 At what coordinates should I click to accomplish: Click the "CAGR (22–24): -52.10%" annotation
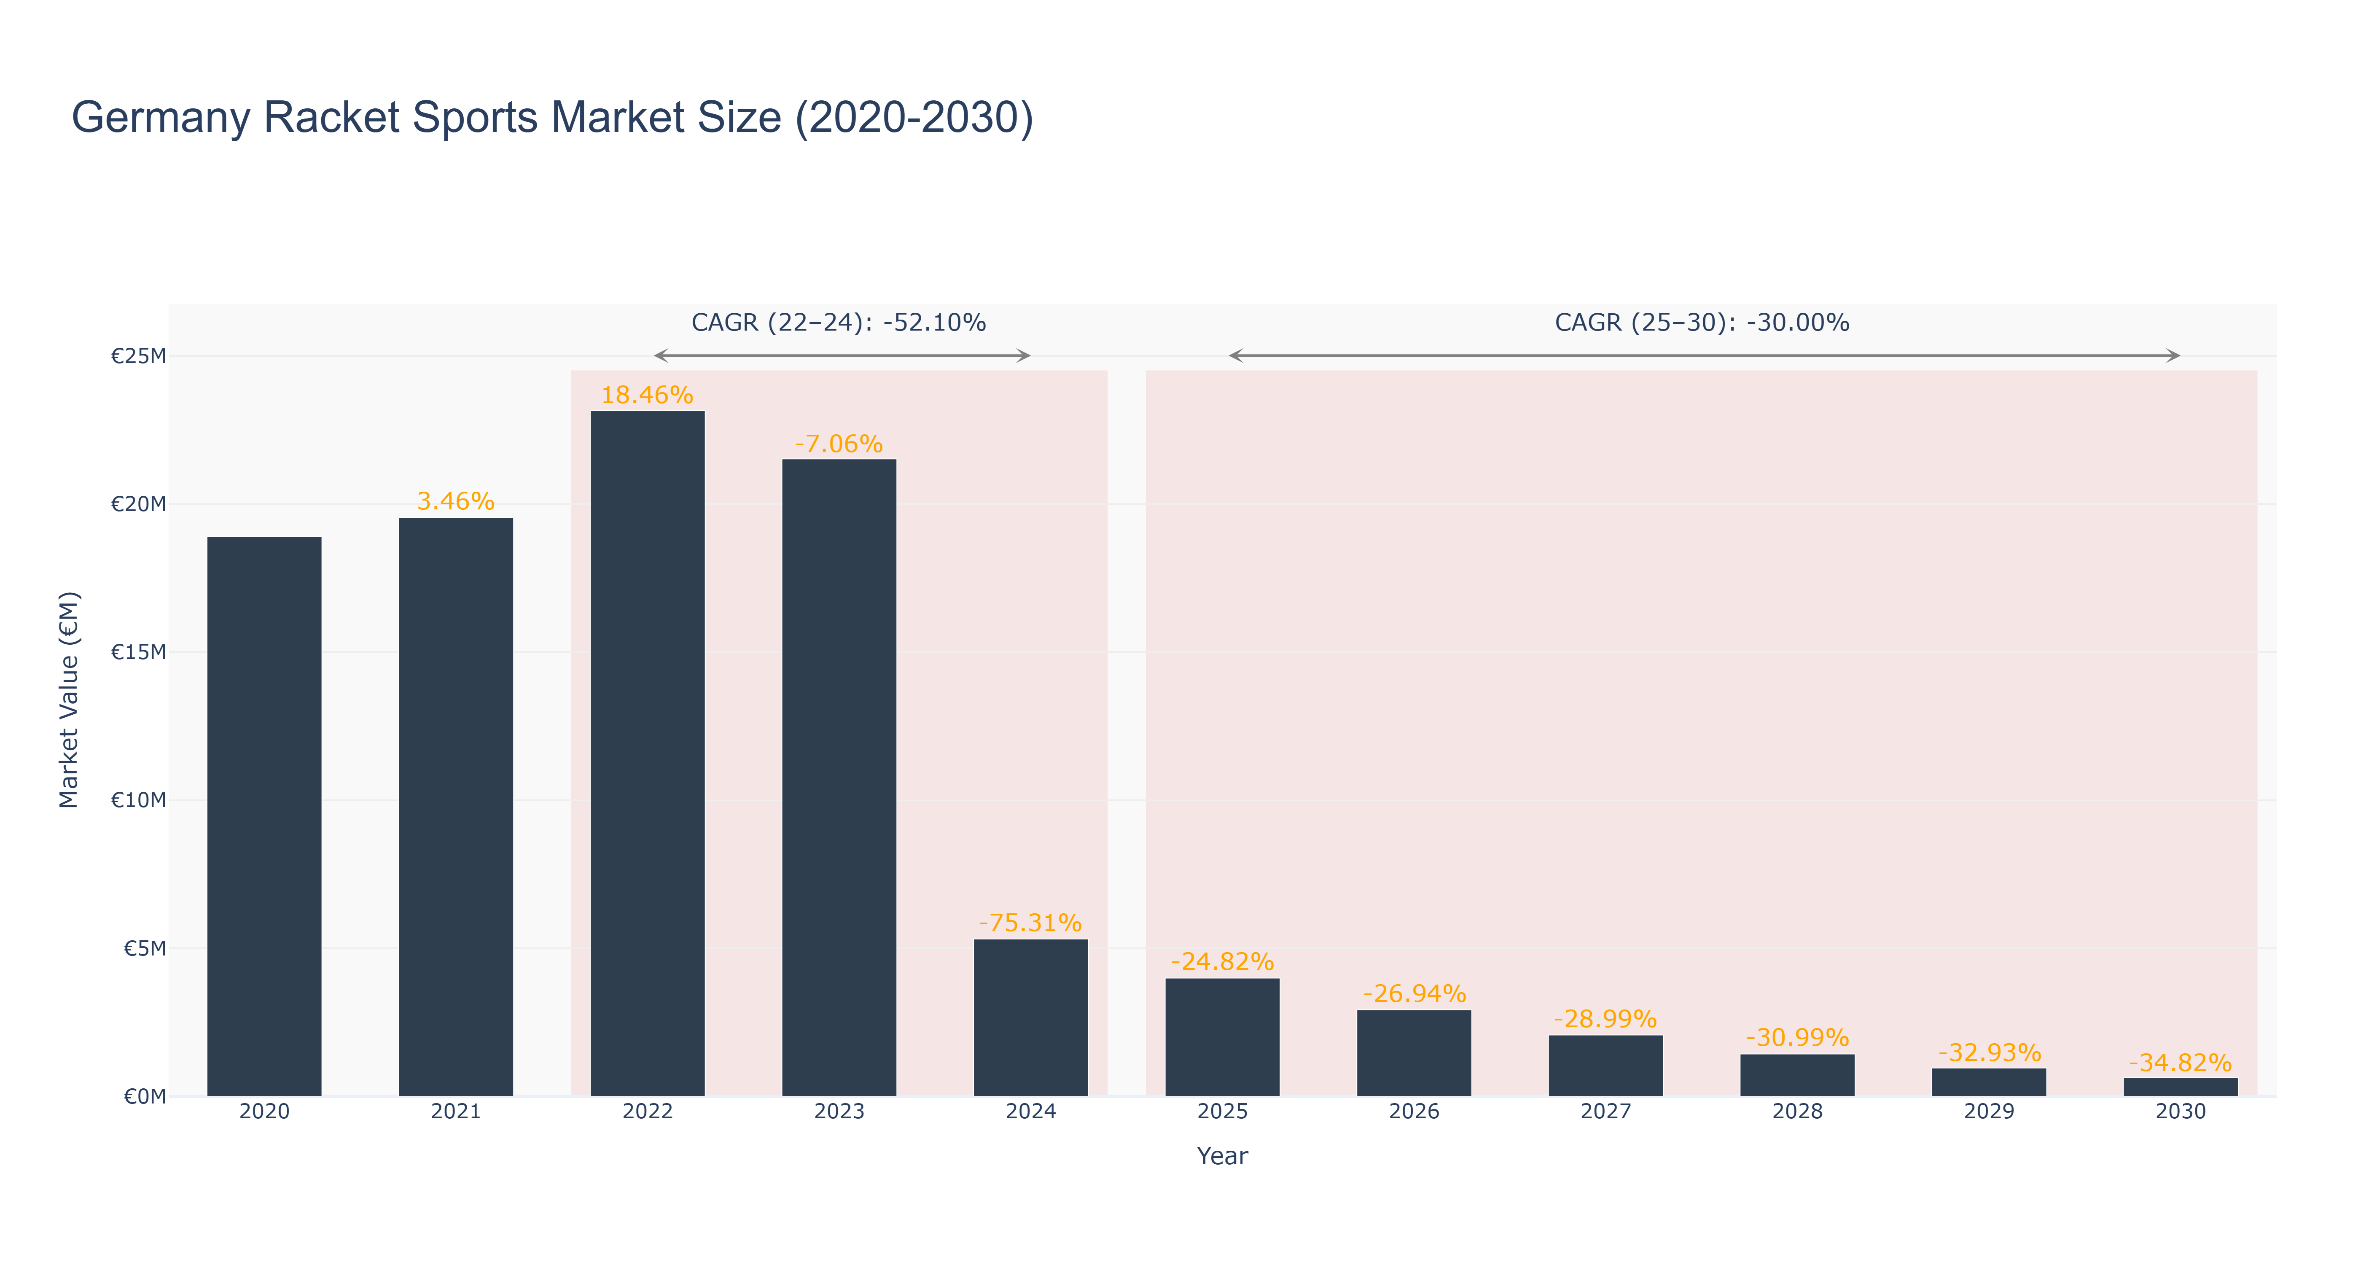[x=839, y=323]
